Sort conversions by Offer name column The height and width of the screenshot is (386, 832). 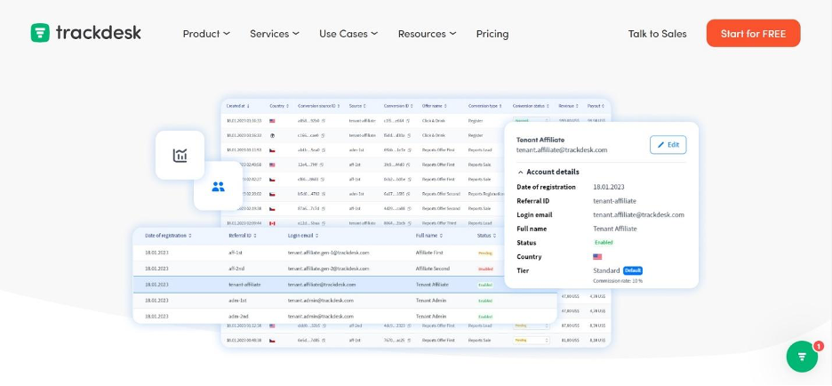coord(435,106)
